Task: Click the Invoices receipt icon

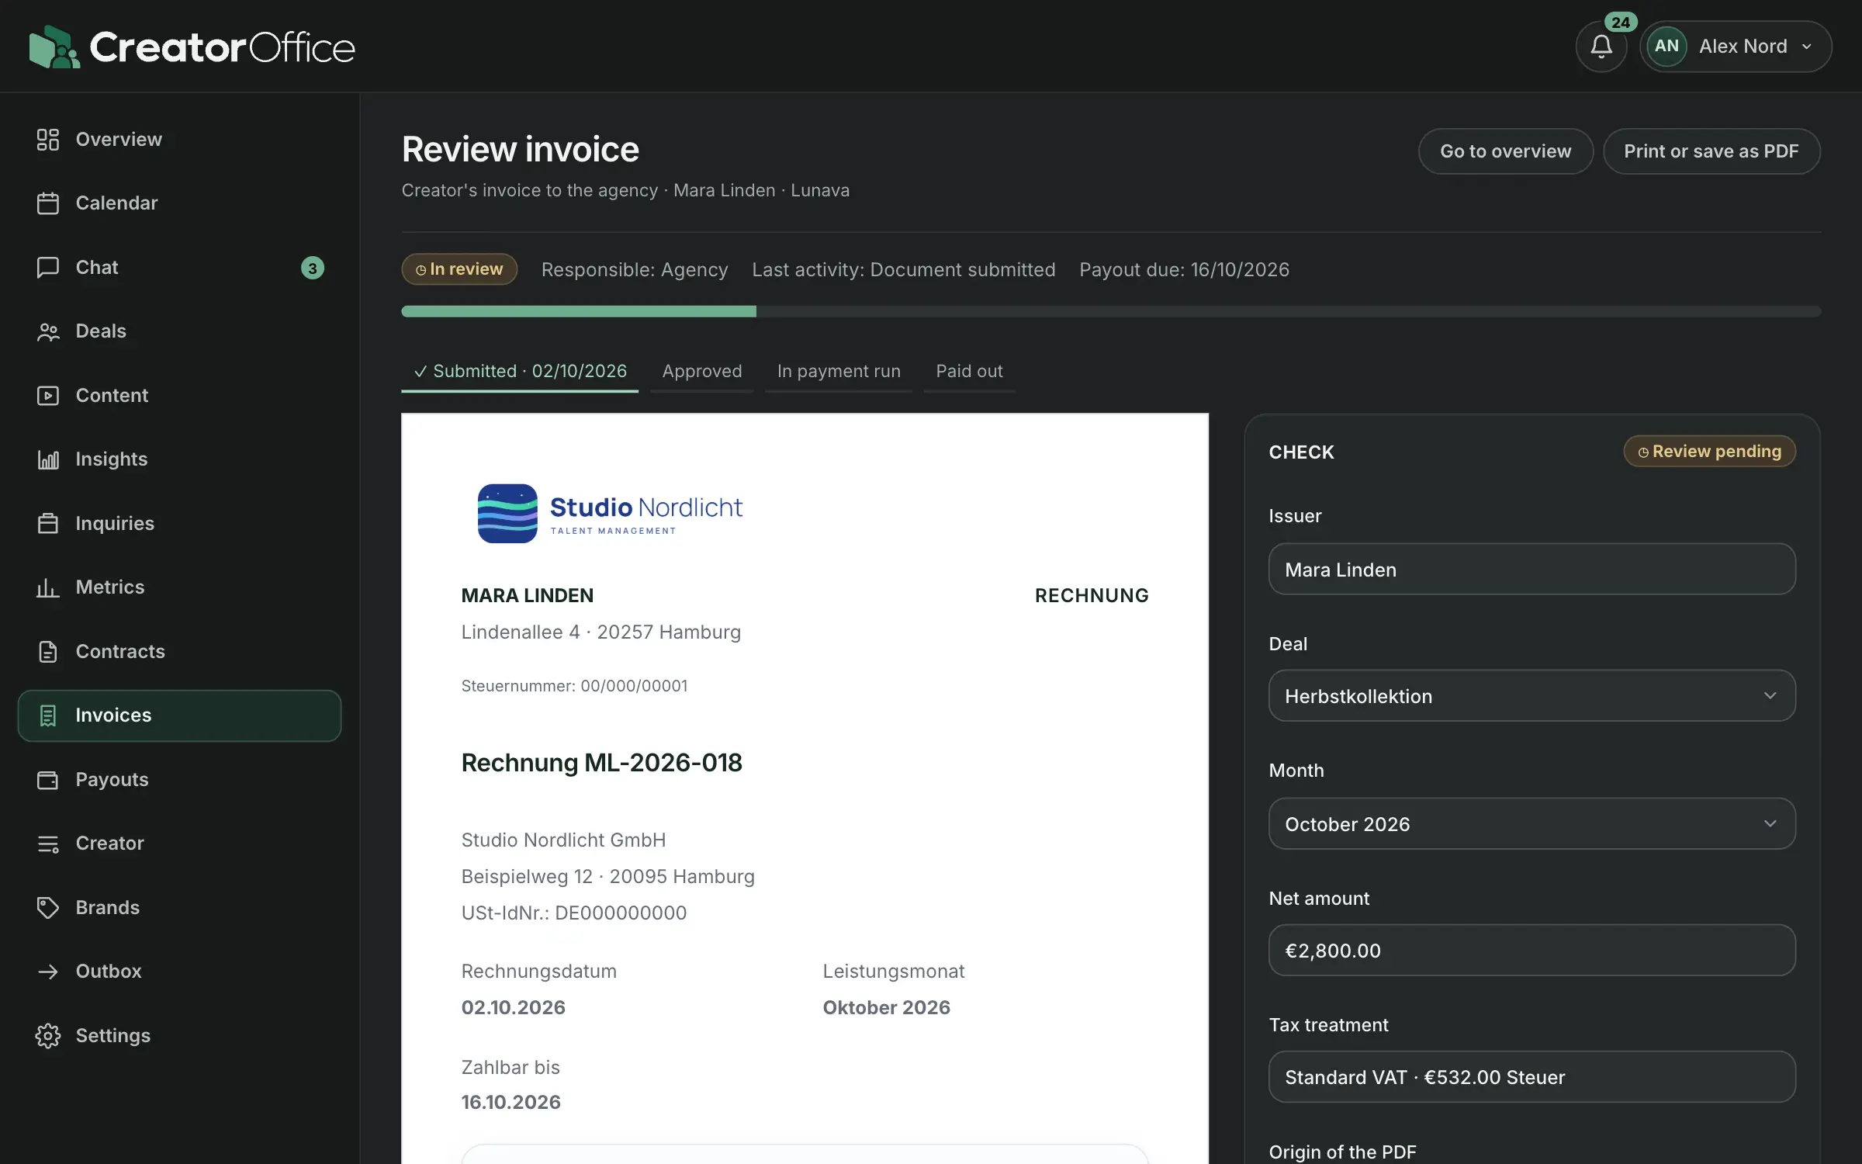Action: pyautogui.click(x=48, y=715)
